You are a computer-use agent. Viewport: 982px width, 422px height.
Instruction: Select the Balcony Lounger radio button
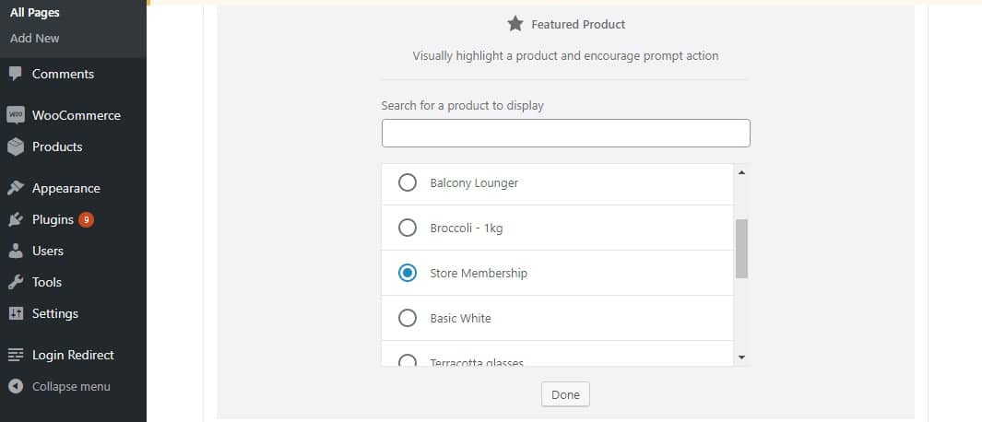click(407, 182)
